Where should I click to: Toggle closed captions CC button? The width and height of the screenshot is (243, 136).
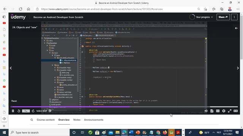point(218,111)
